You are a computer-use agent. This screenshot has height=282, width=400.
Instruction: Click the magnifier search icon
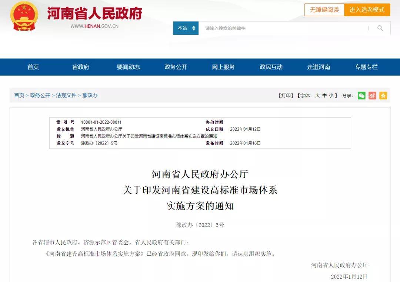380,28
